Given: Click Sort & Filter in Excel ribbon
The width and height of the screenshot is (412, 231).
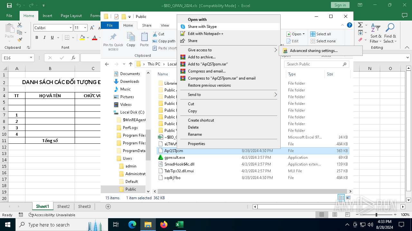Looking at the screenshot, I should 376,33.
